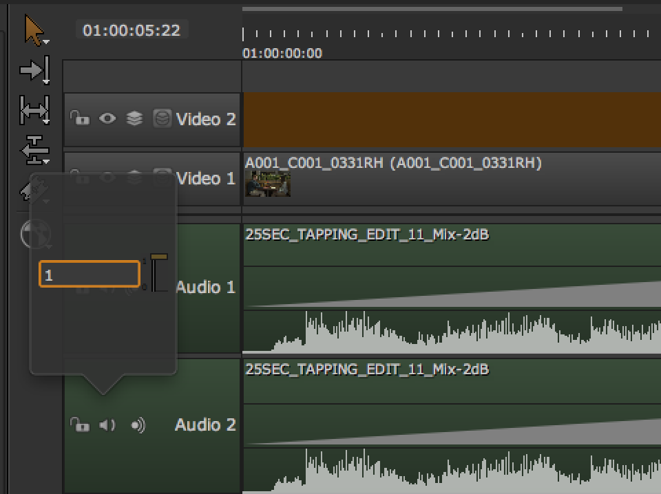This screenshot has width=661, height=494.
Task: Mute the Audio 2 track speaker
Action: [x=107, y=425]
